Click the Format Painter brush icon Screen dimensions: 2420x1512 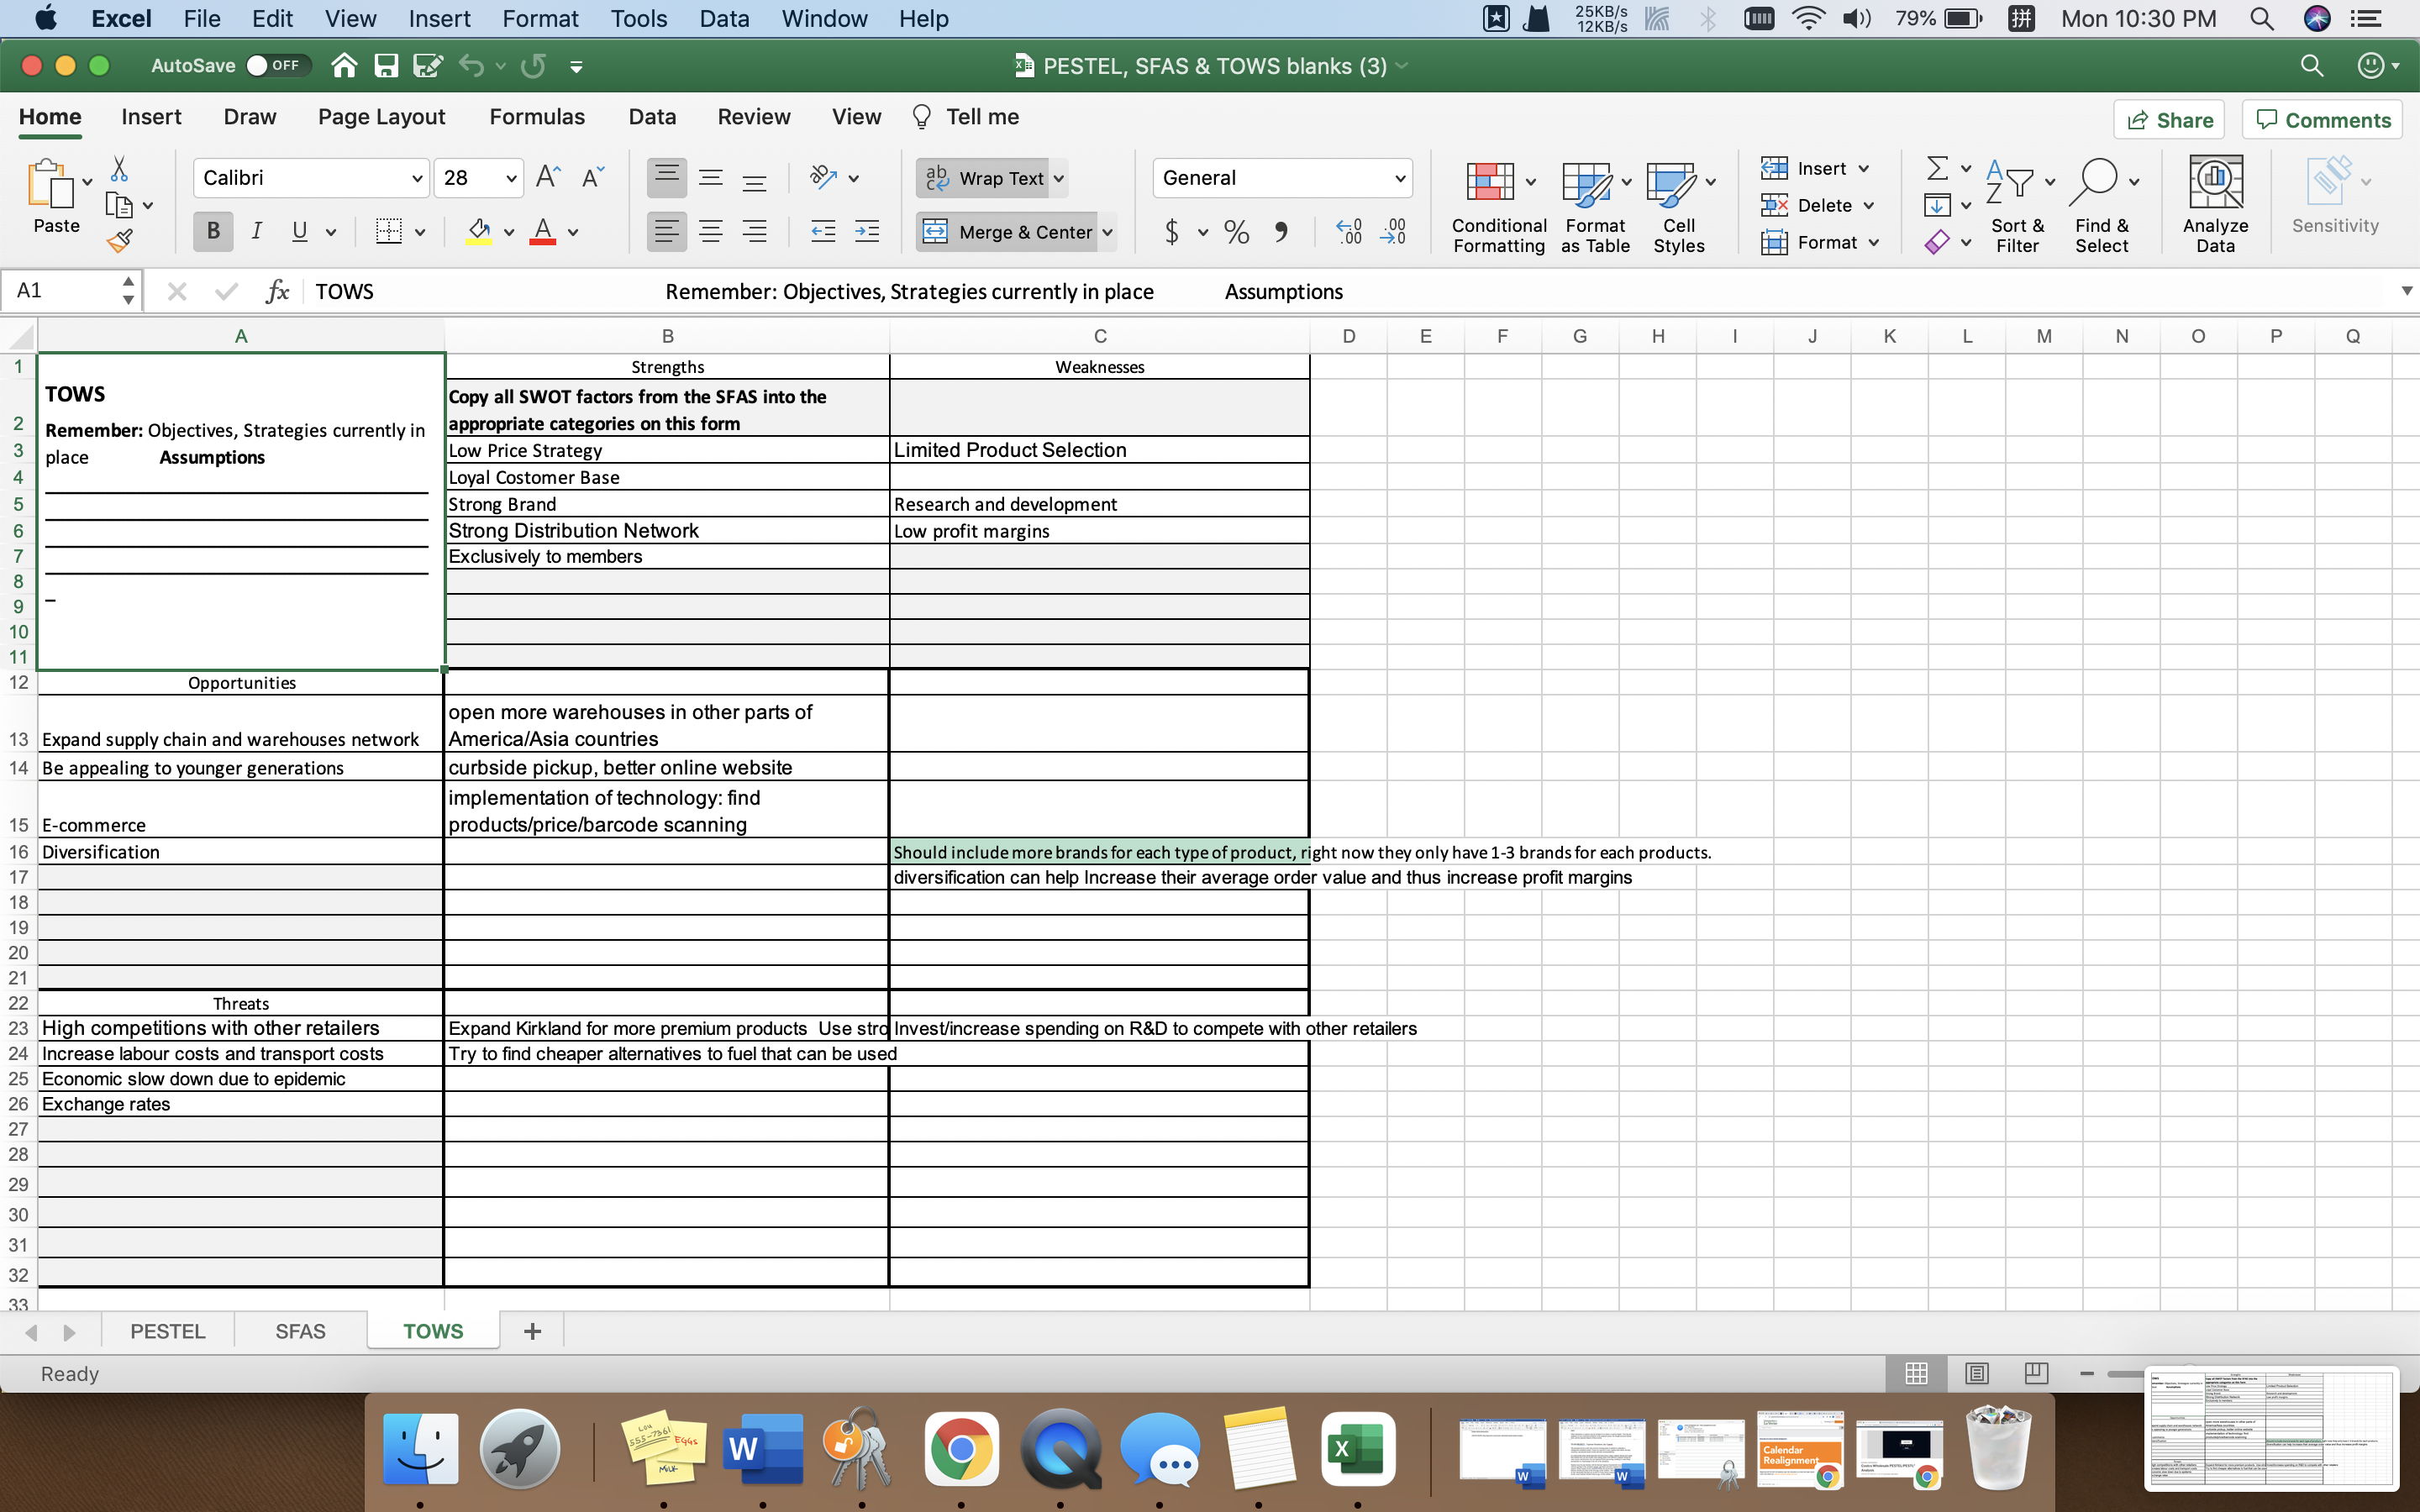tap(119, 240)
